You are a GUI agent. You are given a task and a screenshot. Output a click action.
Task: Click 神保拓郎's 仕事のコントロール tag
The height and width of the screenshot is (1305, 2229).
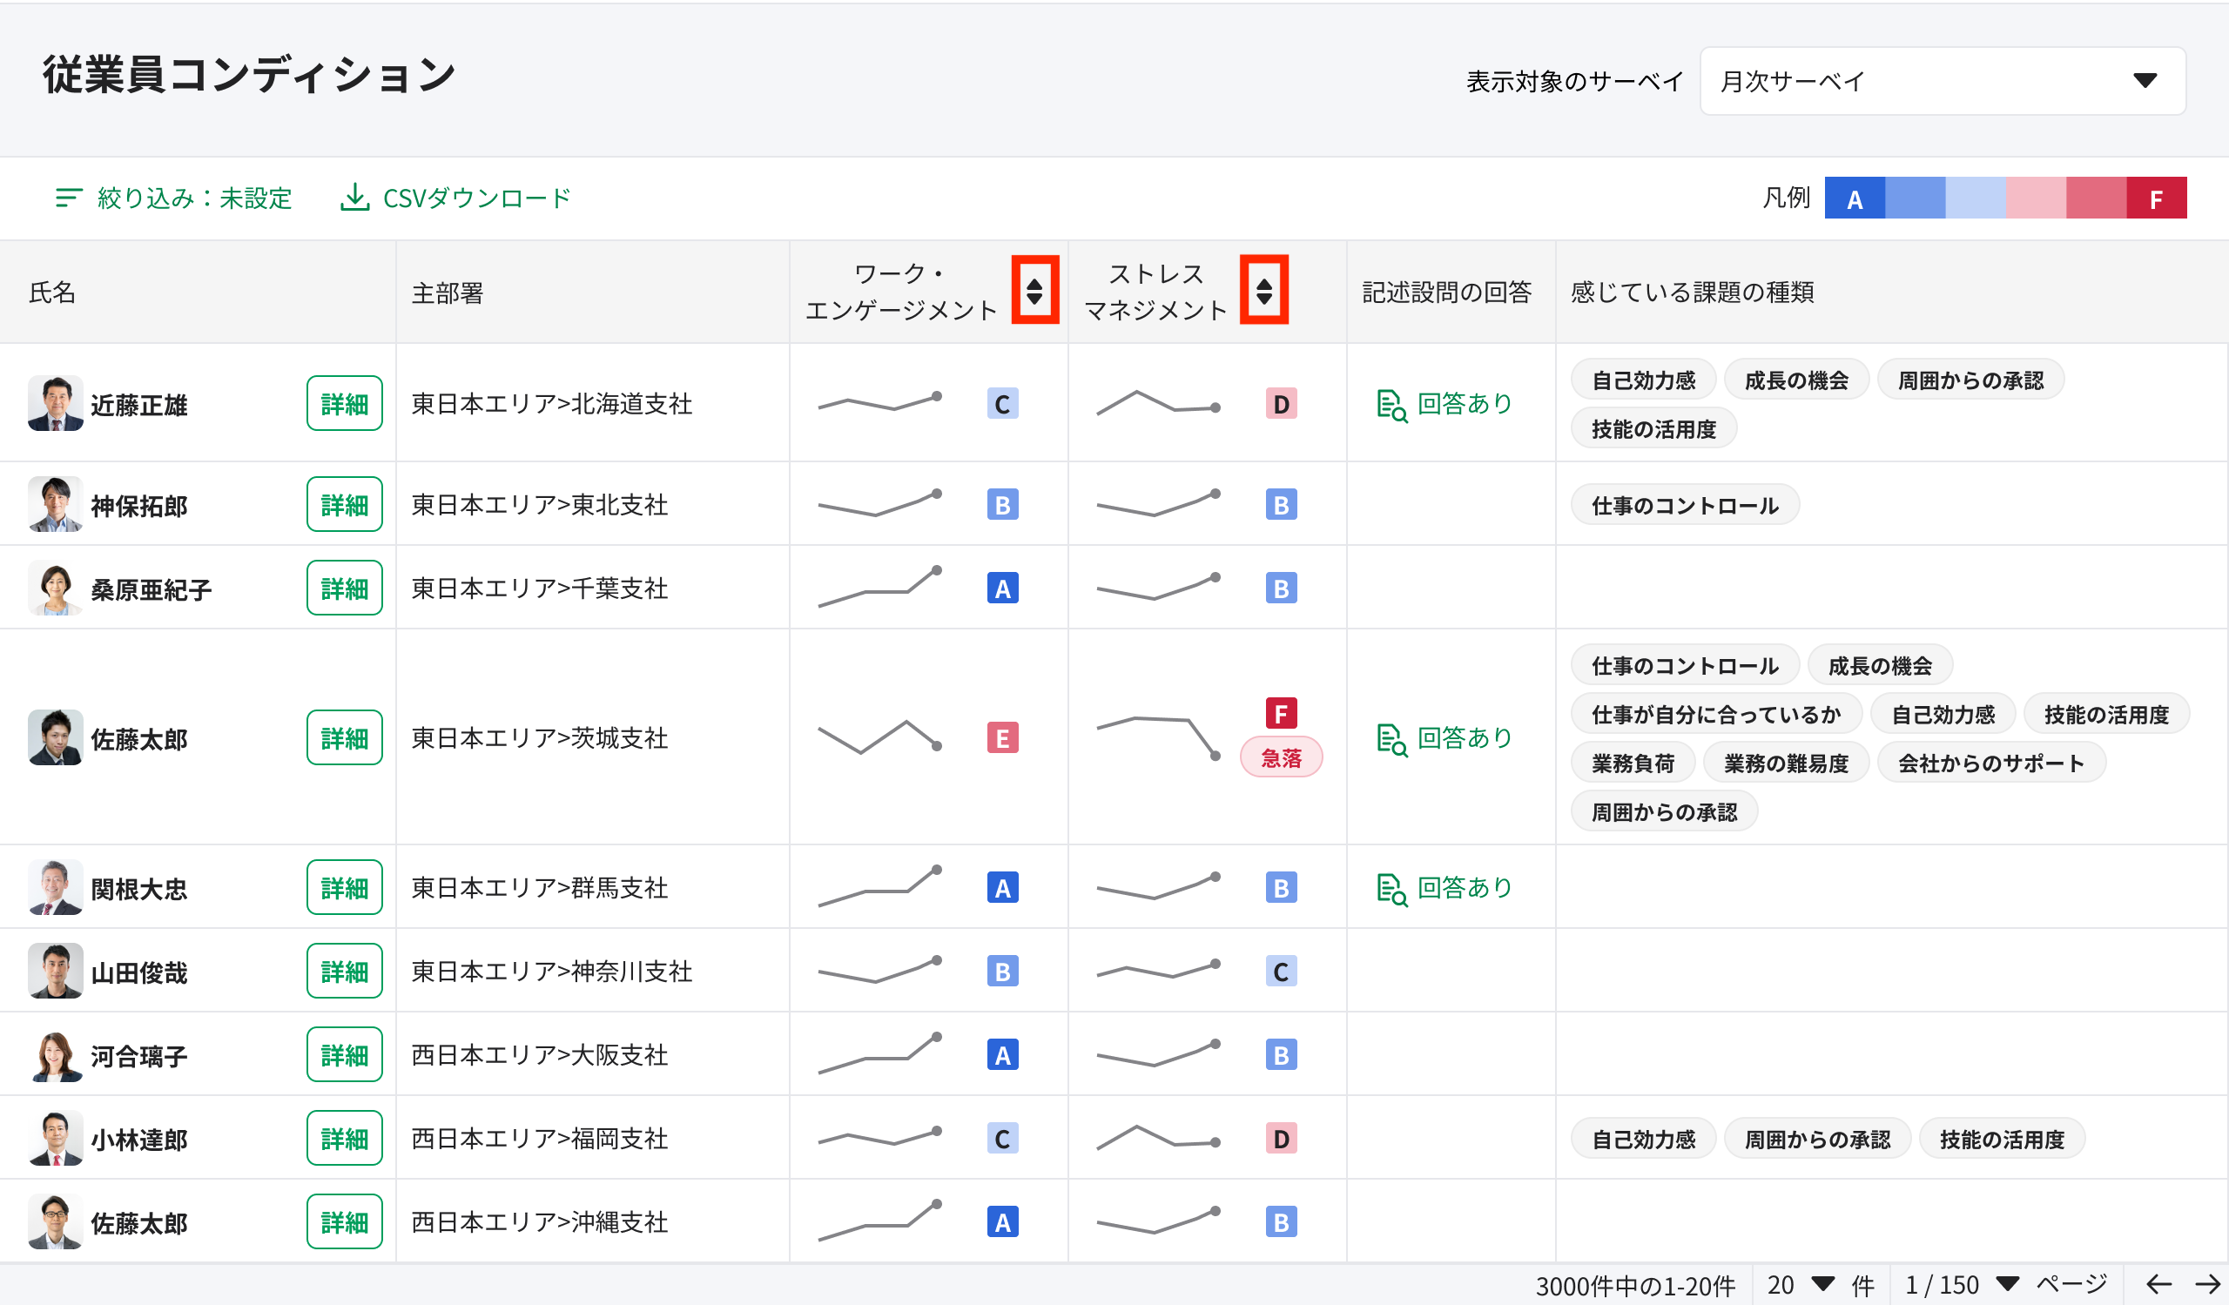(1685, 505)
